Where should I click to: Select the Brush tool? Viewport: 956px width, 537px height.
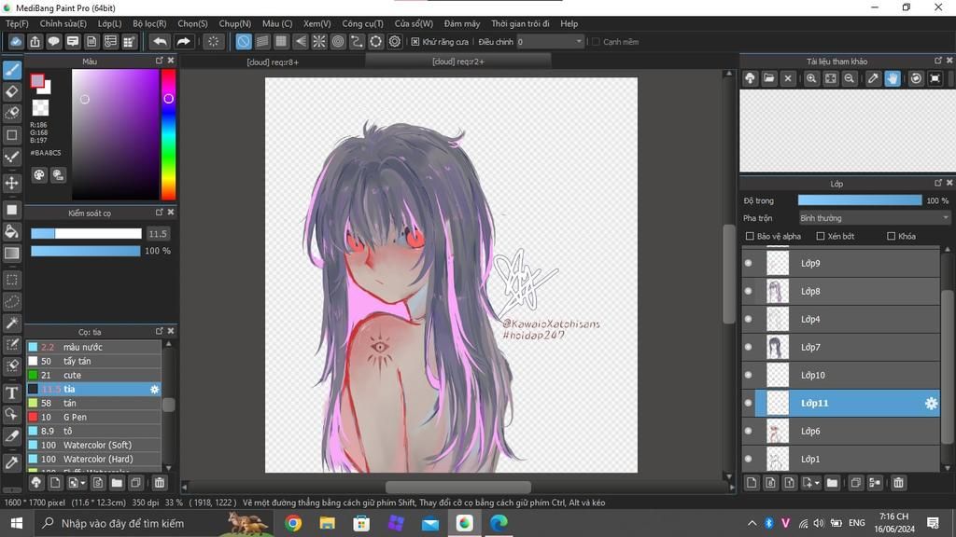tap(11, 70)
